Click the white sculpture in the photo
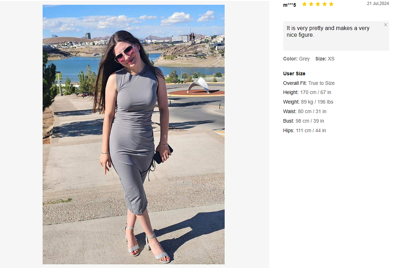 pos(199,85)
